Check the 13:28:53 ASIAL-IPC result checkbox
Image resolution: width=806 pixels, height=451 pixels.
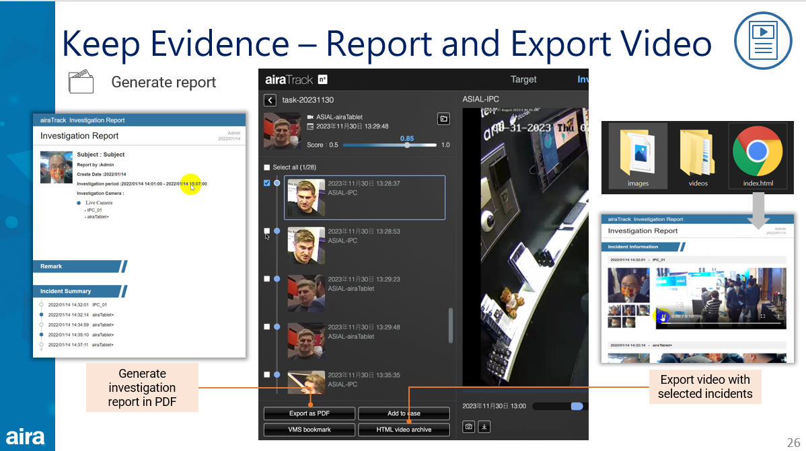tap(267, 231)
